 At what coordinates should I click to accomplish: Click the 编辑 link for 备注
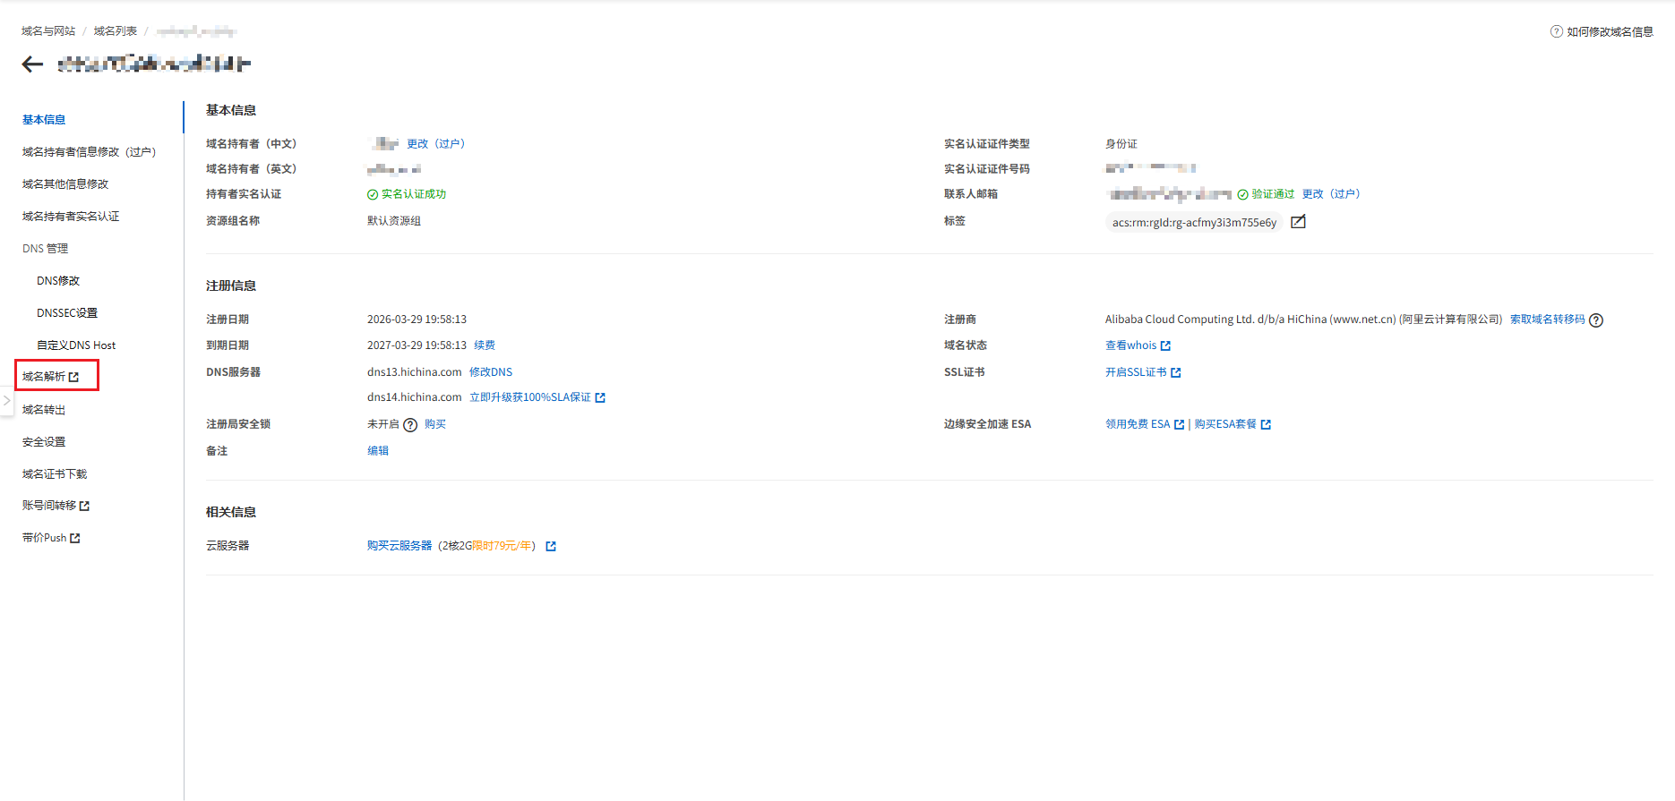click(378, 451)
